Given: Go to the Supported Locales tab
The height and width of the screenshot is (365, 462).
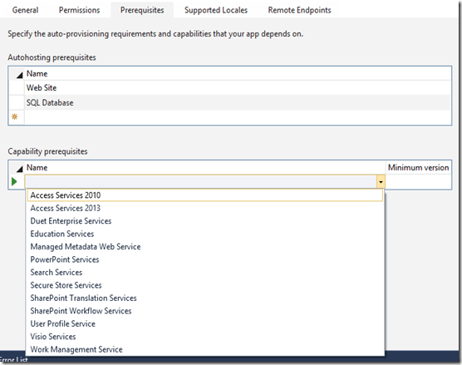Looking at the screenshot, I should point(216,10).
